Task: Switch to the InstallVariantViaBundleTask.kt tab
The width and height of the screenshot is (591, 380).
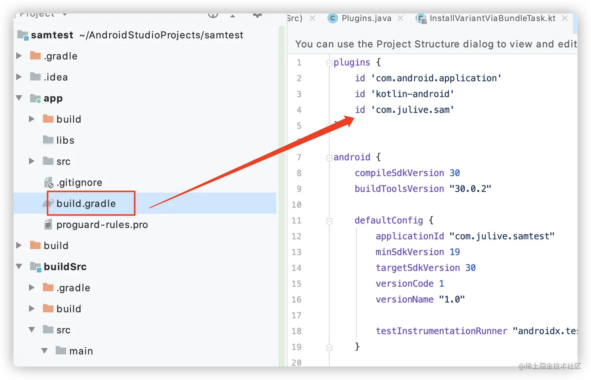Action: (x=492, y=18)
